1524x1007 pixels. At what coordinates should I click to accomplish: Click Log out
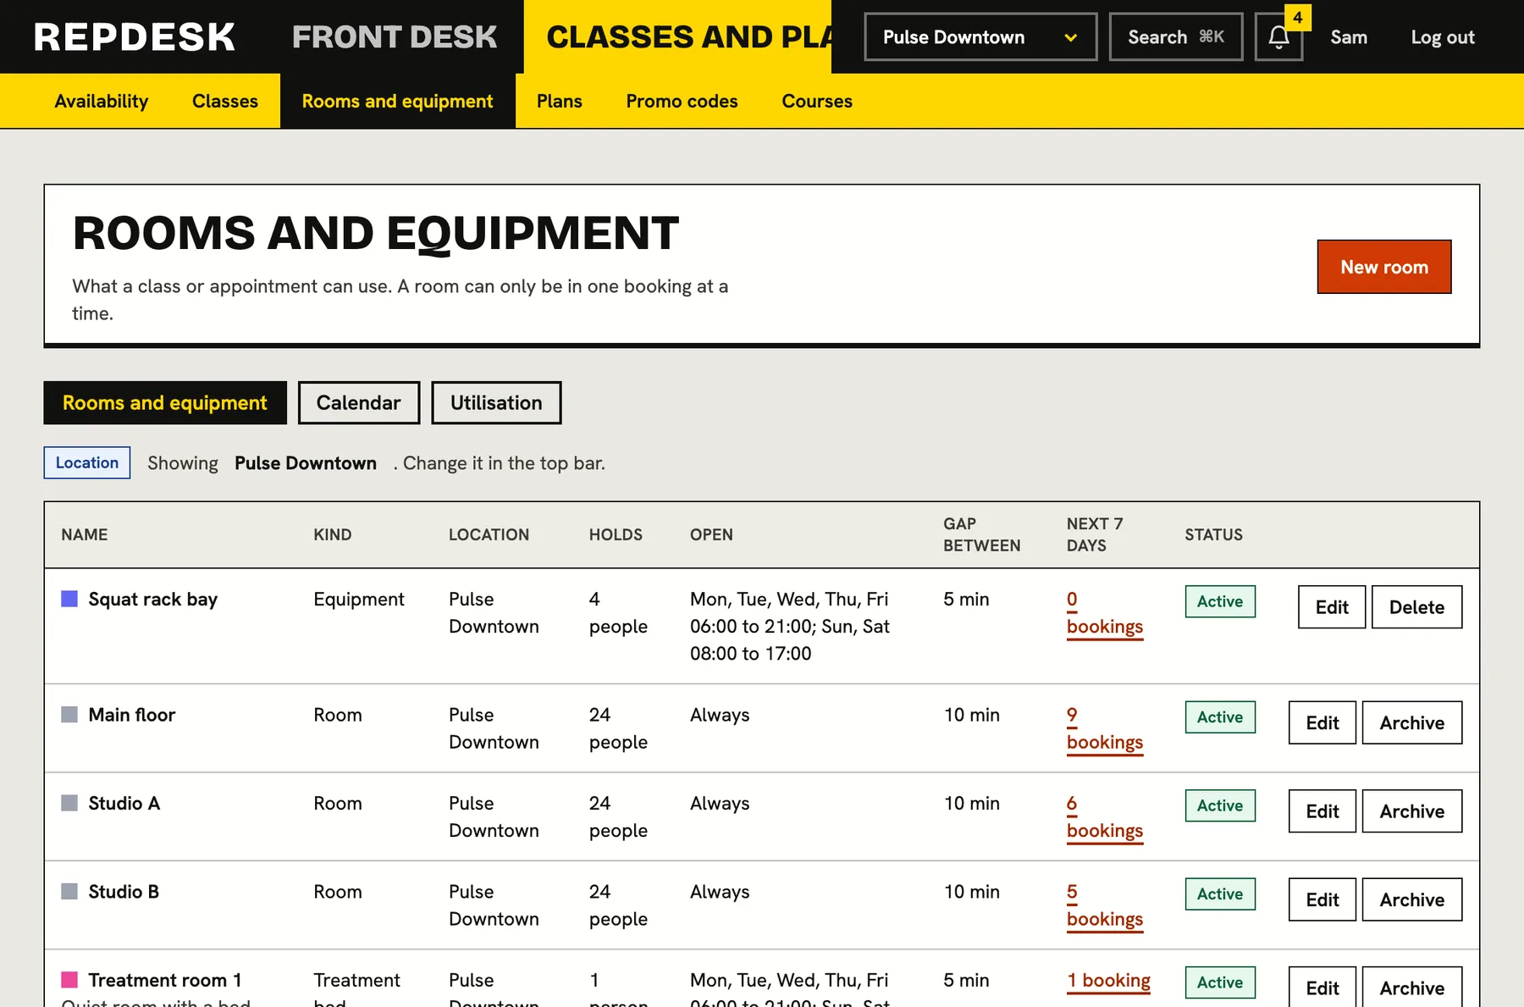click(1443, 37)
